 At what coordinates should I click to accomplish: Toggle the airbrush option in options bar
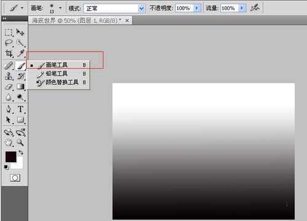[x=255, y=8]
